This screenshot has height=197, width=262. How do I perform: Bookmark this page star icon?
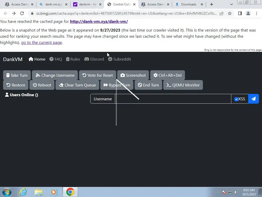pyautogui.click(x=230, y=13)
